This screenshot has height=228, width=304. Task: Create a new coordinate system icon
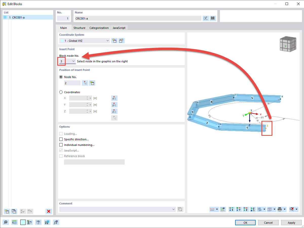click(x=114, y=41)
